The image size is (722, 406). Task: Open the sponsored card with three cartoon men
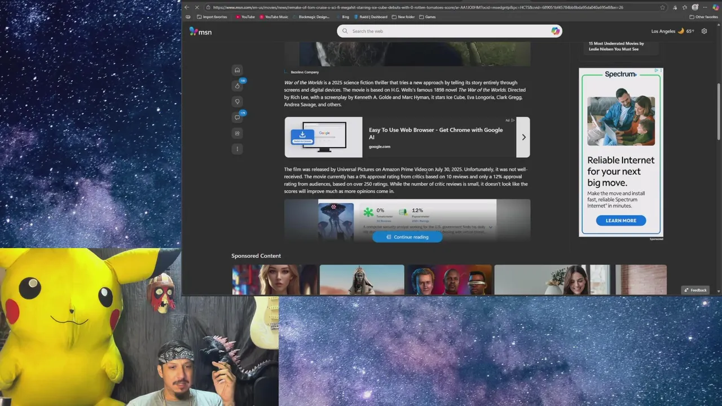tap(449, 280)
